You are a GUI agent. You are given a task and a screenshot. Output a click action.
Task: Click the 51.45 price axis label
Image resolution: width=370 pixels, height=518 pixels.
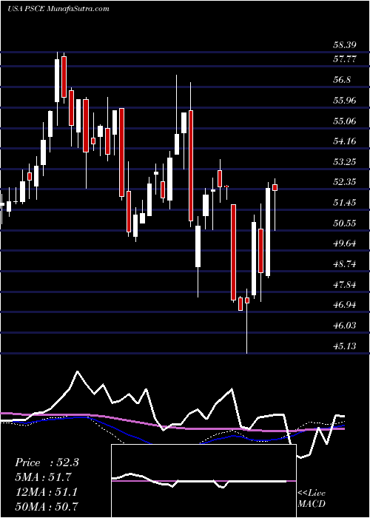point(345,203)
